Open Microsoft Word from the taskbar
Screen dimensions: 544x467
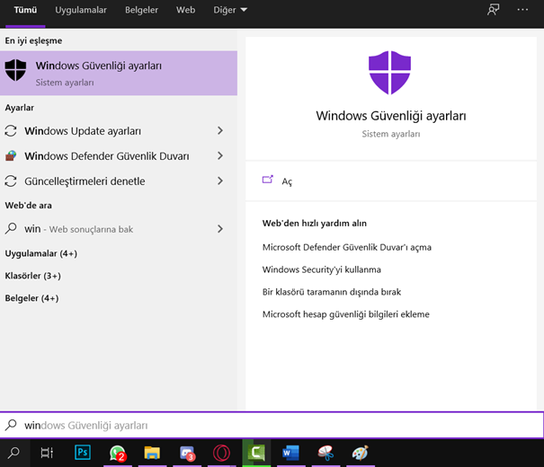pos(290,453)
